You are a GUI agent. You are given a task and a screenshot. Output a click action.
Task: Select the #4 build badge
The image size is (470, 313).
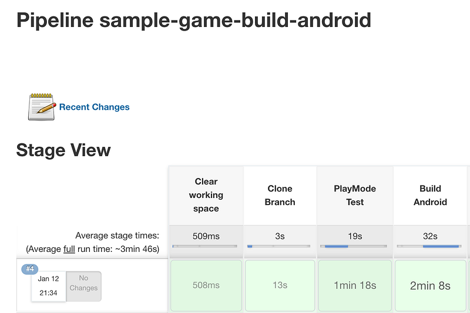tap(30, 269)
